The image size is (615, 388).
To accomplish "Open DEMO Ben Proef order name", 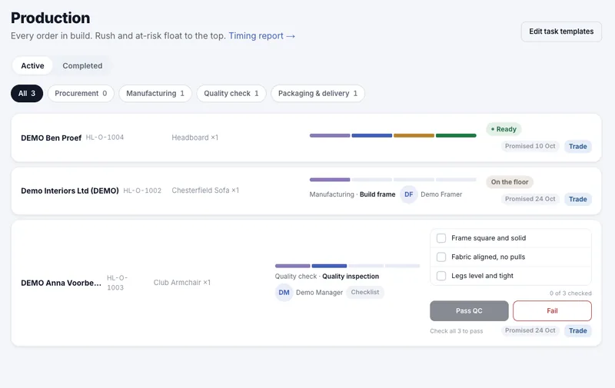I will pyautogui.click(x=51, y=138).
